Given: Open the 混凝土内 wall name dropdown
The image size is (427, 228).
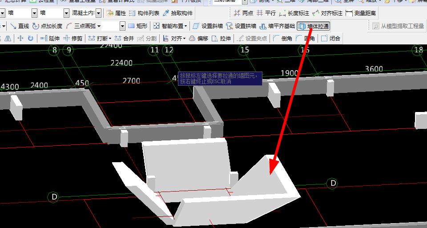Looking at the screenshot, I should pyautogui.click(x=99, y=13).
